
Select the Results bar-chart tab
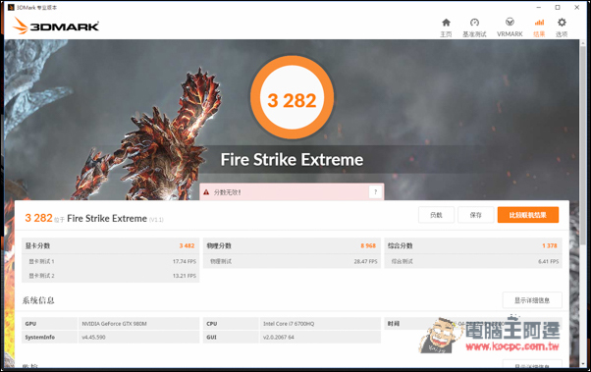539,27
